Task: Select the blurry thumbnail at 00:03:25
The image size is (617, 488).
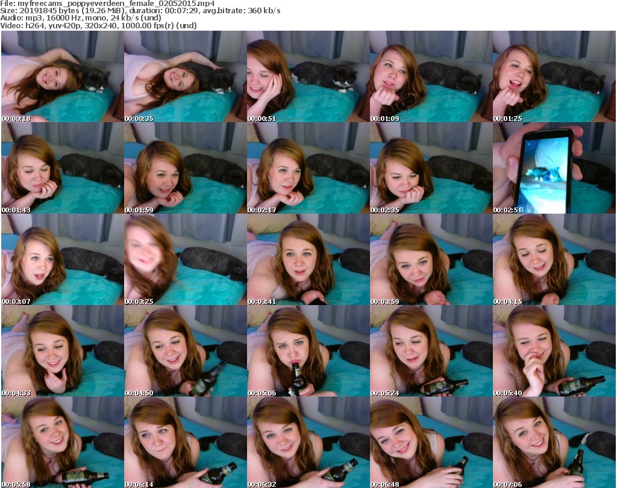Action: pyautogui.click(x=186, y=259)
